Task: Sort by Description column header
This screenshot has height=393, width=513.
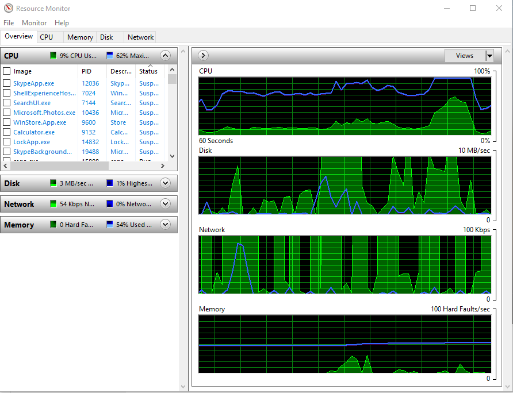Action: click(121, 71)
